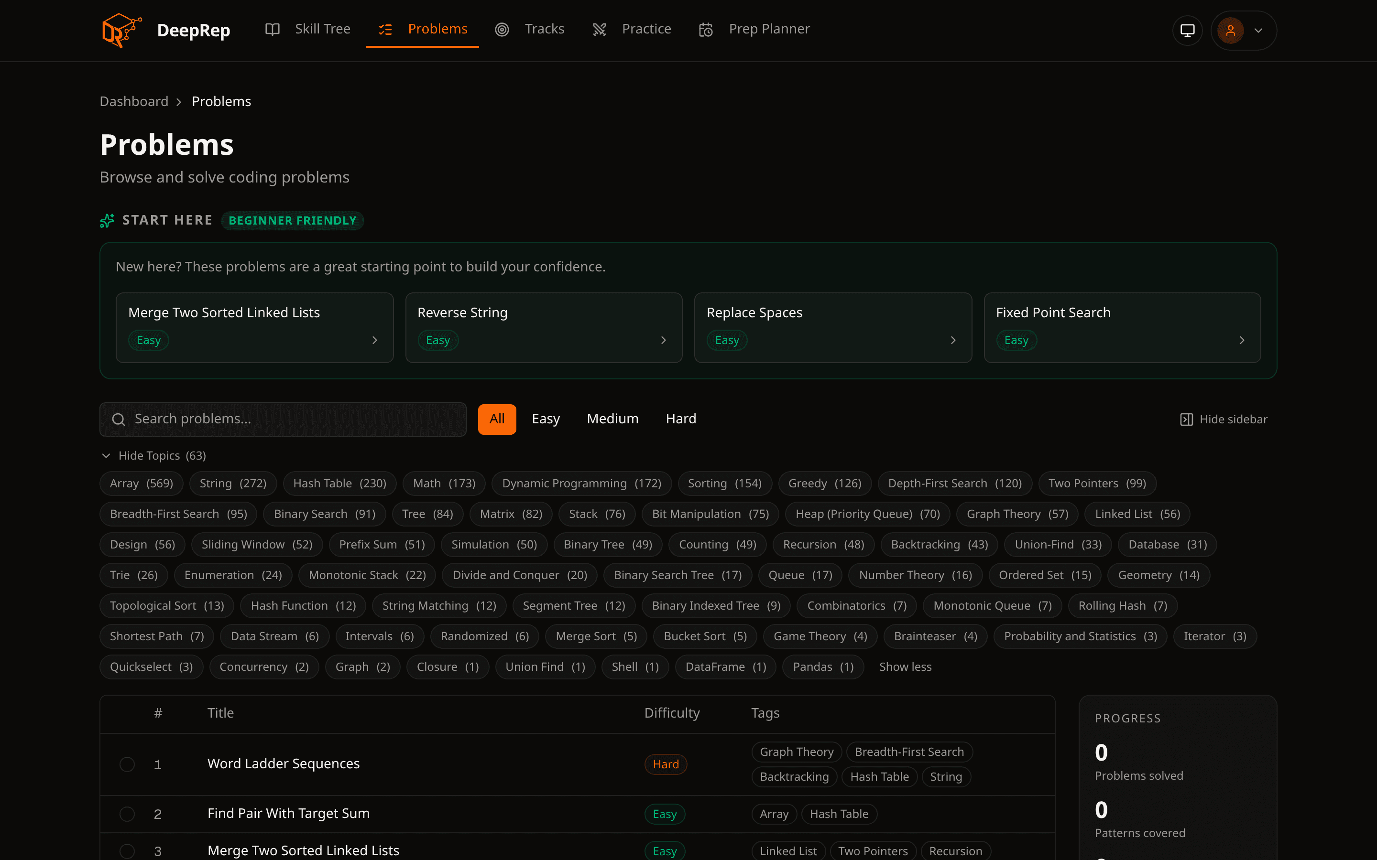Image resolution: width=1377 pixels, height=860 pixels.
Task: Click the arrow on Reverse String card
Action: [x=663, y=340]
